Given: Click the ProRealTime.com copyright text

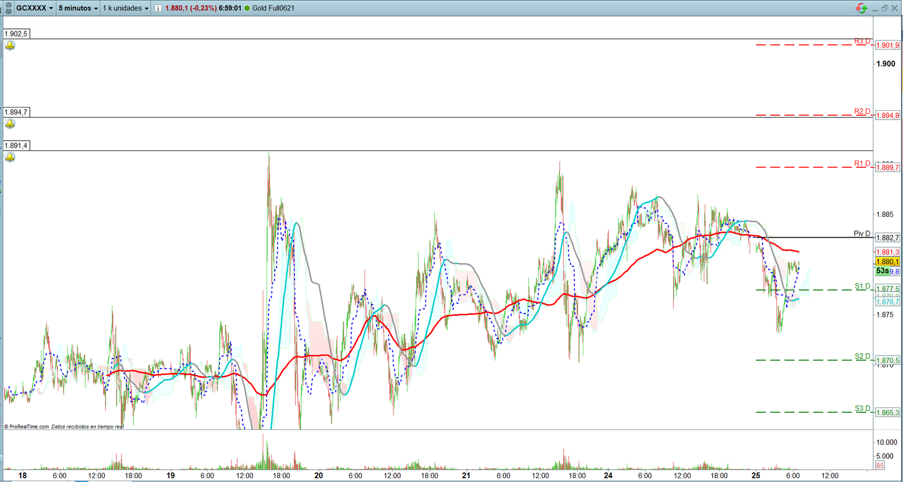Looking at the screenshot, I should 27,427.
